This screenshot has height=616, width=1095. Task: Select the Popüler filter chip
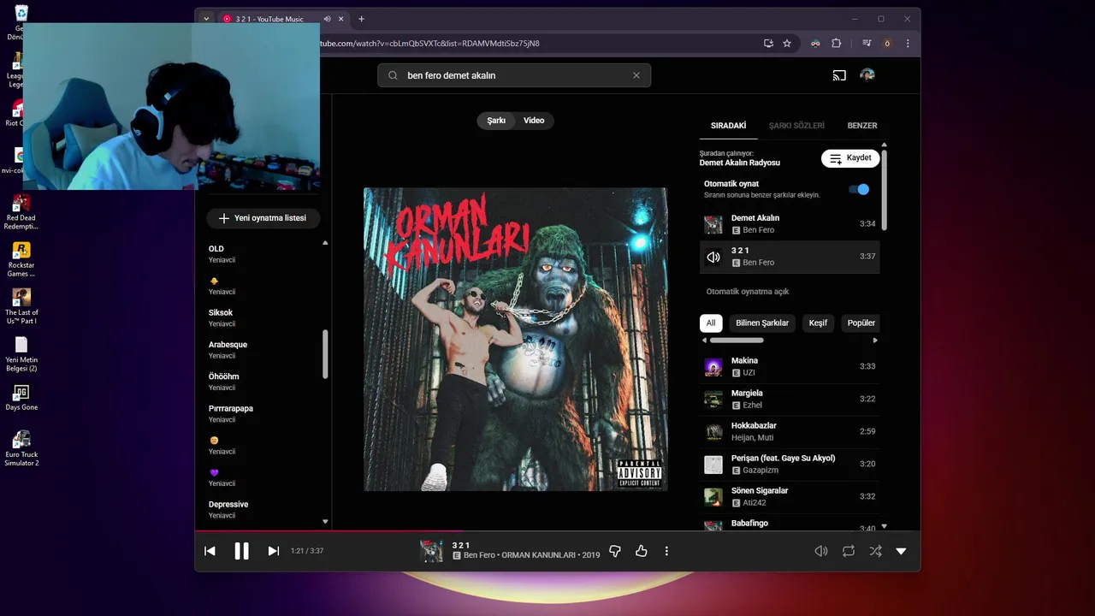click(861, 323)
